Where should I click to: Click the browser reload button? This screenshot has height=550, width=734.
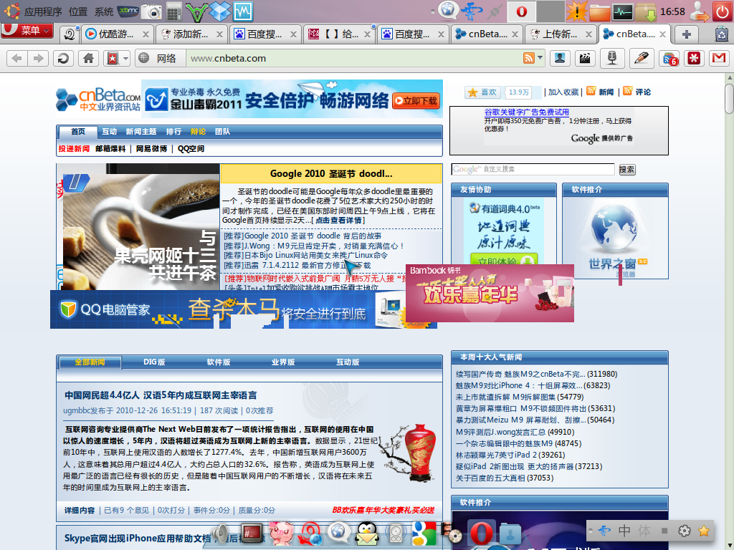tap(64, 59)
